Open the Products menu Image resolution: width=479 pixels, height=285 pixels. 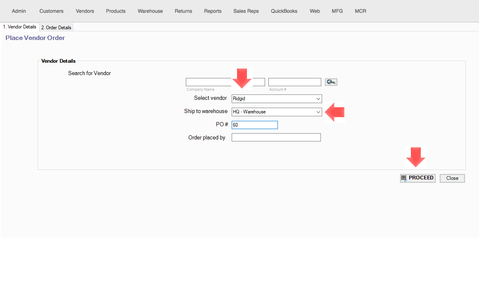pos(116,11)
